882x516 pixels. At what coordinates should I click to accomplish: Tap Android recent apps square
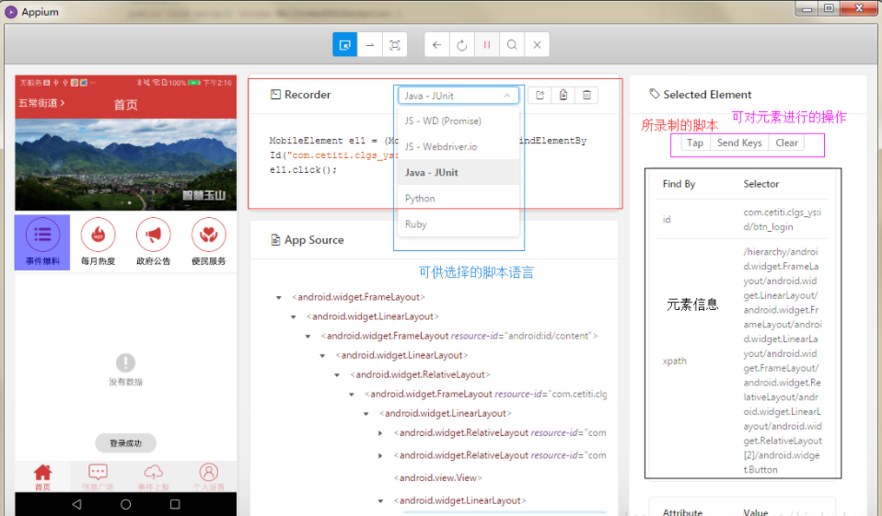(175, 504)
